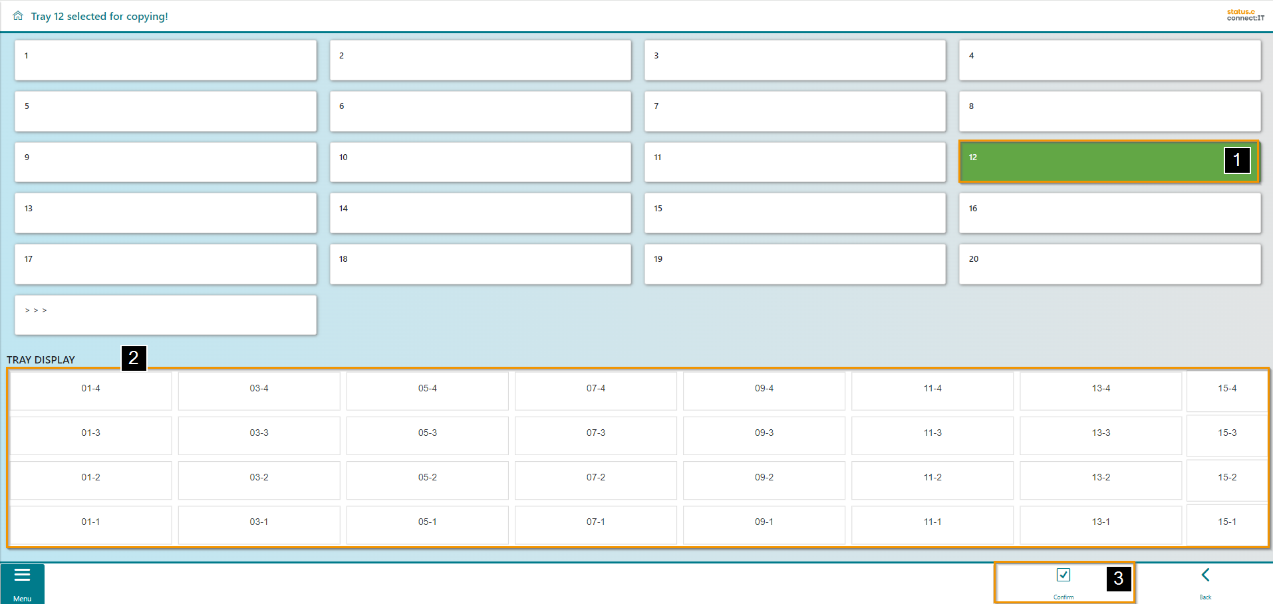Click compartment 13-4 in tray display

[x=1101, y=389]
